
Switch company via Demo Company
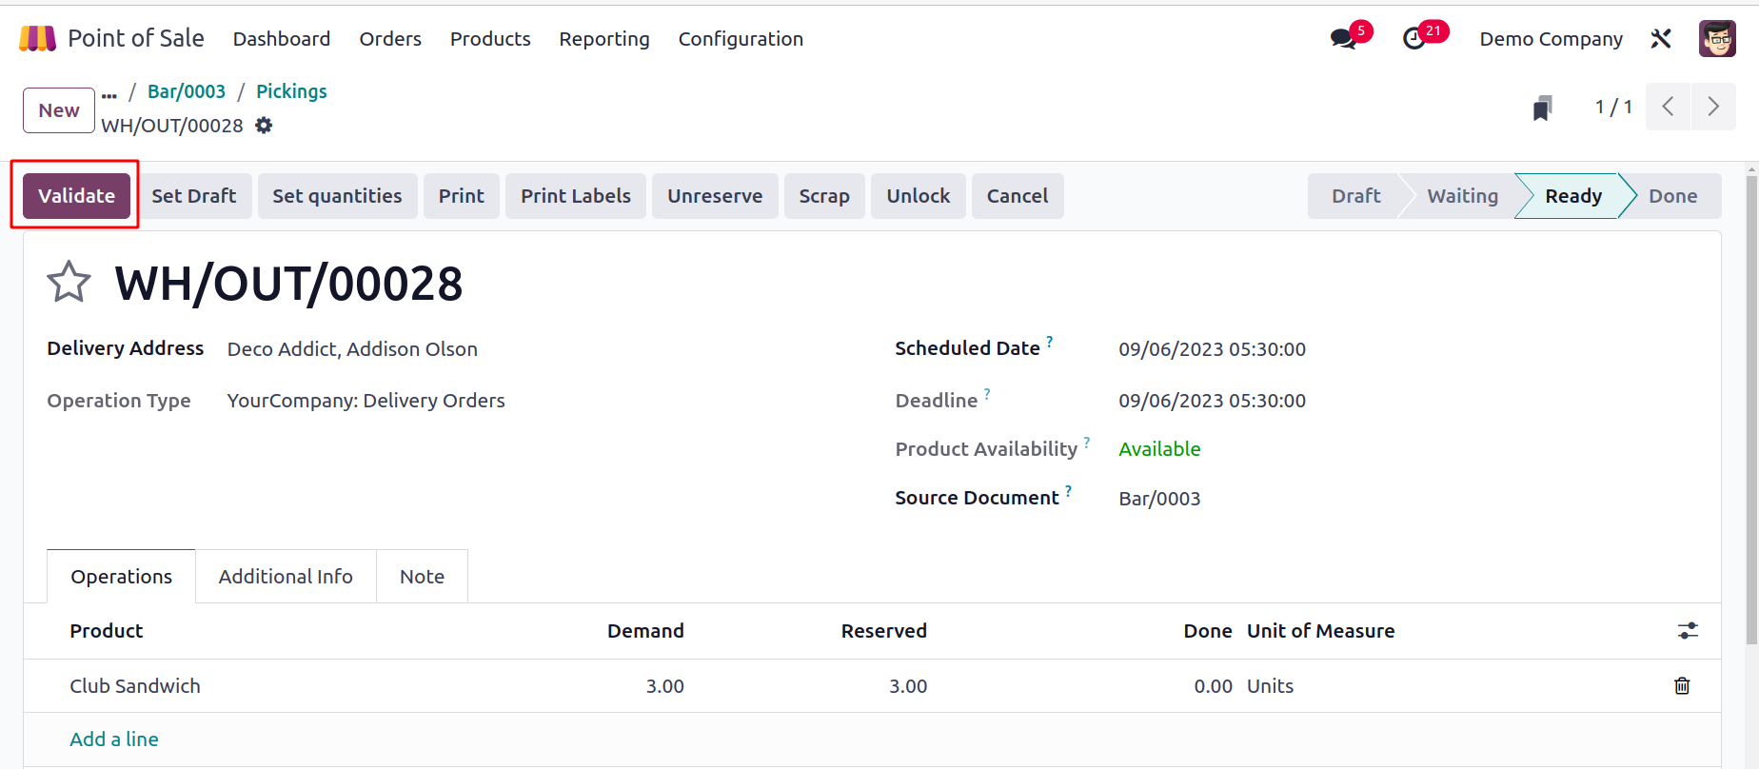coord(1551,38)
